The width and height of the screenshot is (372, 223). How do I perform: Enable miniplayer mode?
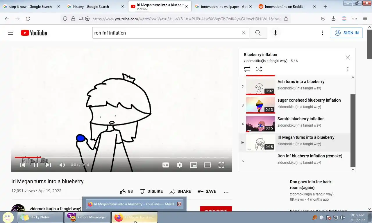tap(194, 165)
